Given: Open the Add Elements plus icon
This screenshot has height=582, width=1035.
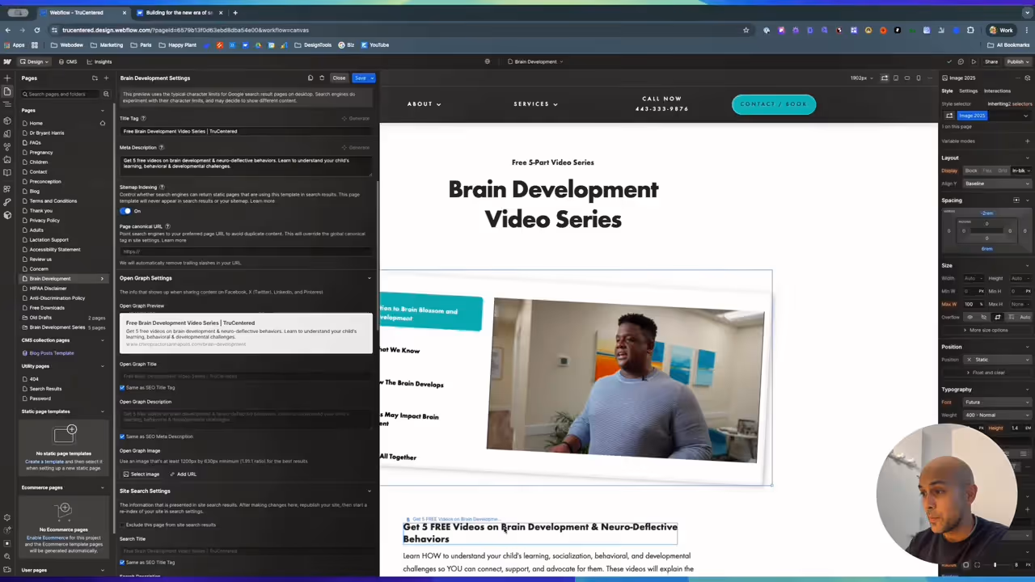Looking at the screenshot, I should 7,78.
